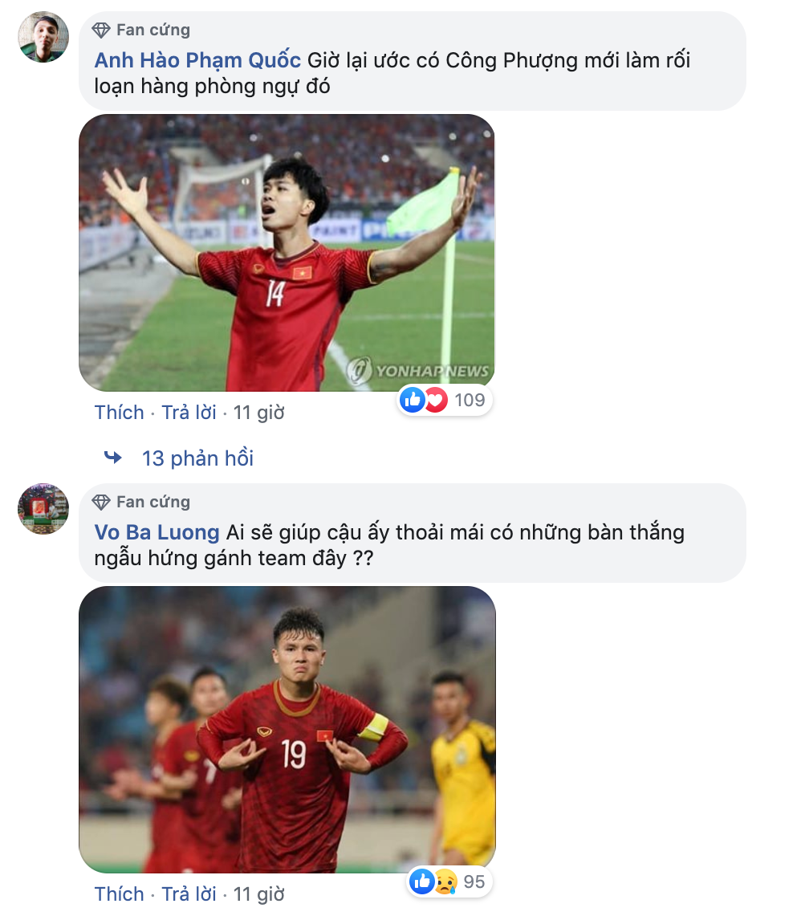Click the diamond badge icon next to first Fan cứng

(x=102, y=29)
